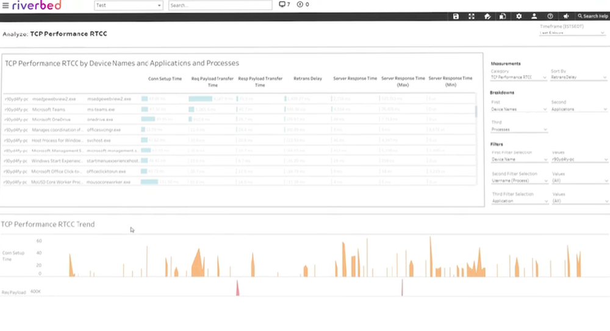Open the Sort By dropdown
Viewport: 610px width, 331px height.
click(579, 77)
